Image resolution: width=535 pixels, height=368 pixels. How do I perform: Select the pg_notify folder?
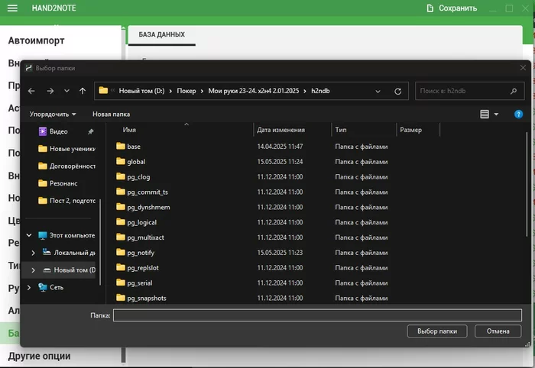pos(141,253)
